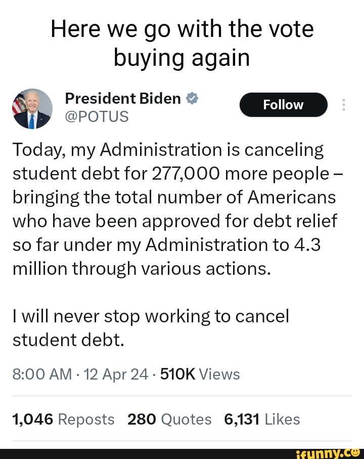
Task: Open the three-dot more options menu
Action: [x=344, y=105]
